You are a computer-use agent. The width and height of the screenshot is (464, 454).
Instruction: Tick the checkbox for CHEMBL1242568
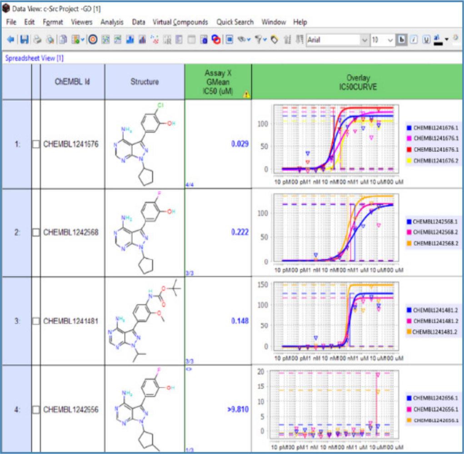click(x=36, y=232)
